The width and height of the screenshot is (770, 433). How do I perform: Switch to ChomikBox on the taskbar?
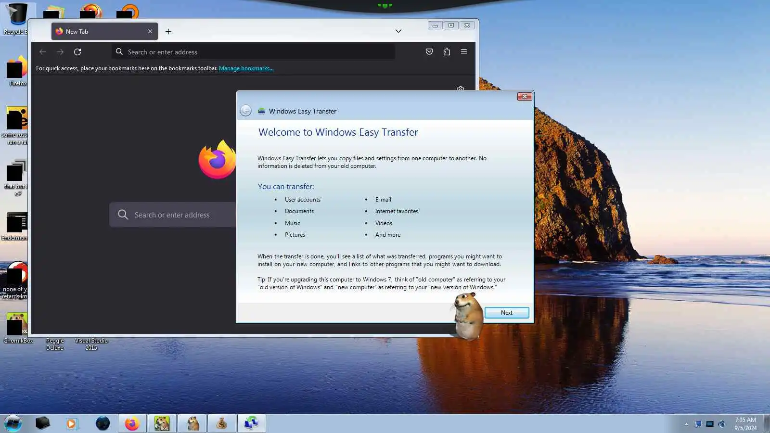pyautogui.click(x=162, y=423)
